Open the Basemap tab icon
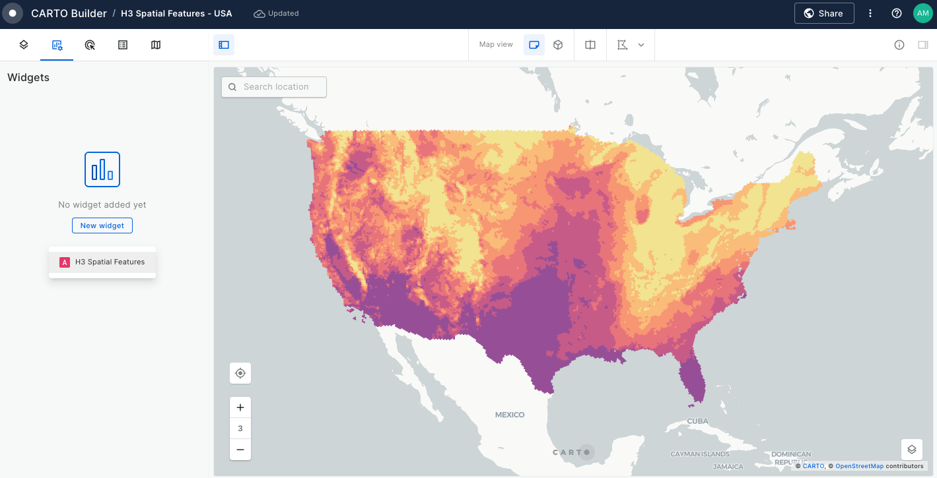Screen dimensions: 937x478 click(156, 45)
